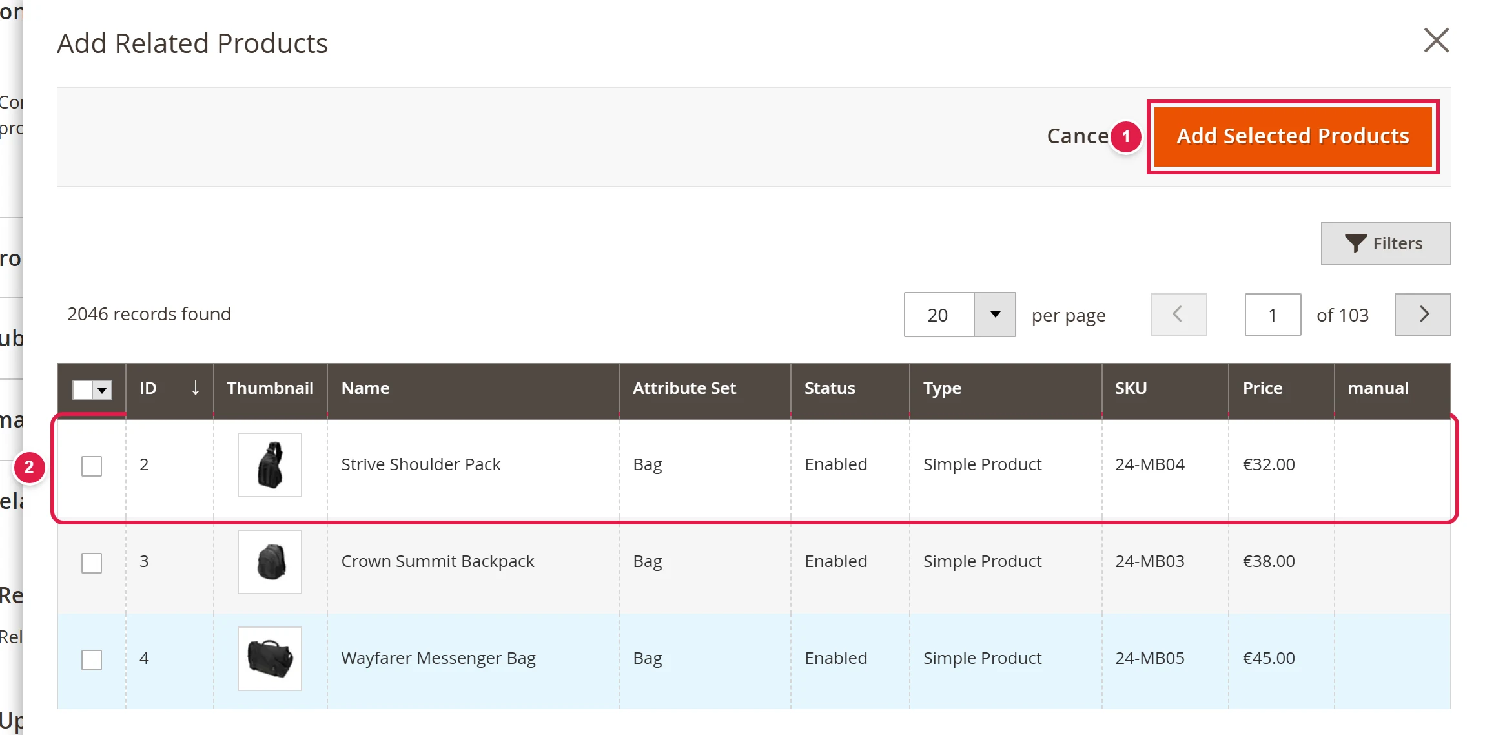
Task: Click the 20 per page value field
Action: click(x=939, y=315)
